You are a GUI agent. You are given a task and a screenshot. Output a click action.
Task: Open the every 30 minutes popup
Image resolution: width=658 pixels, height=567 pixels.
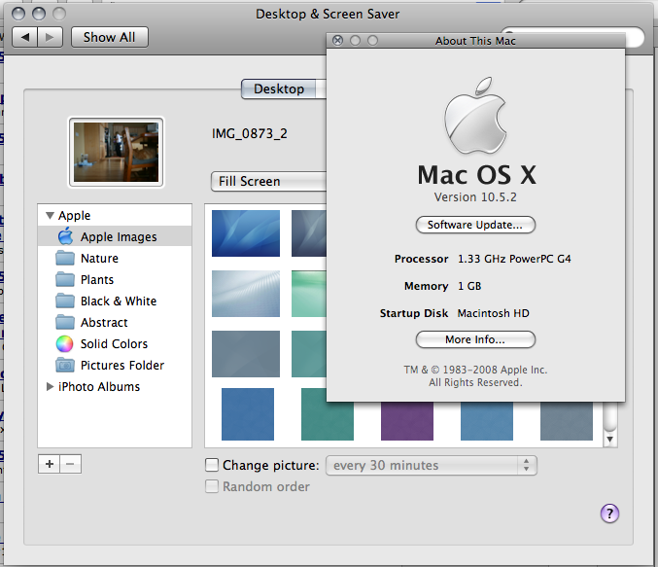432,465
